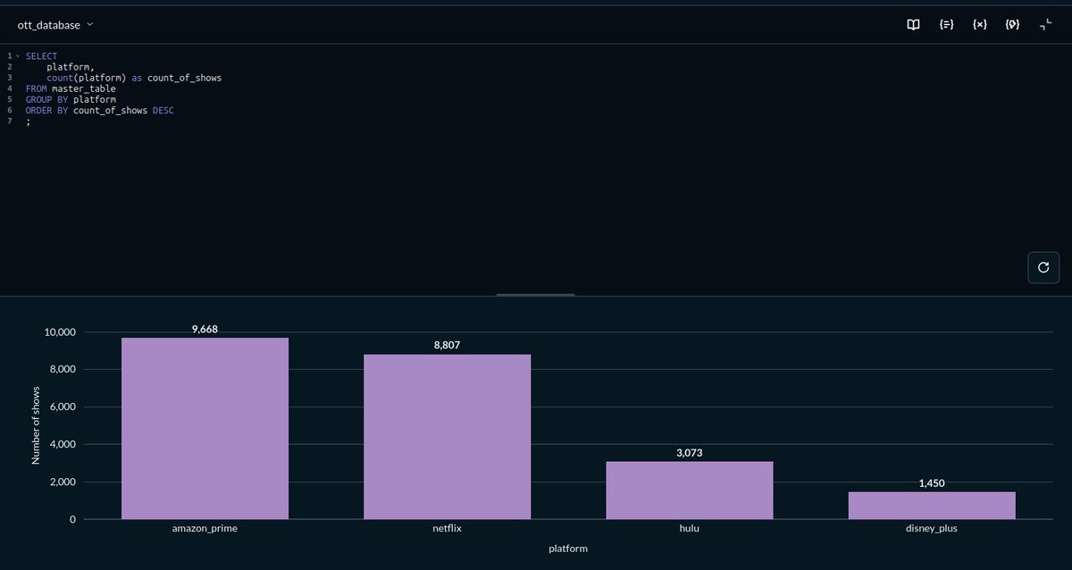Click the 10,000 y-axis tick label
The width and height of the screenshot is (1072, 570).
tap(60, 332)
